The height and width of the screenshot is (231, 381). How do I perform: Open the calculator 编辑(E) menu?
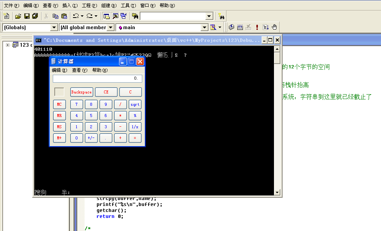(59, 70)
